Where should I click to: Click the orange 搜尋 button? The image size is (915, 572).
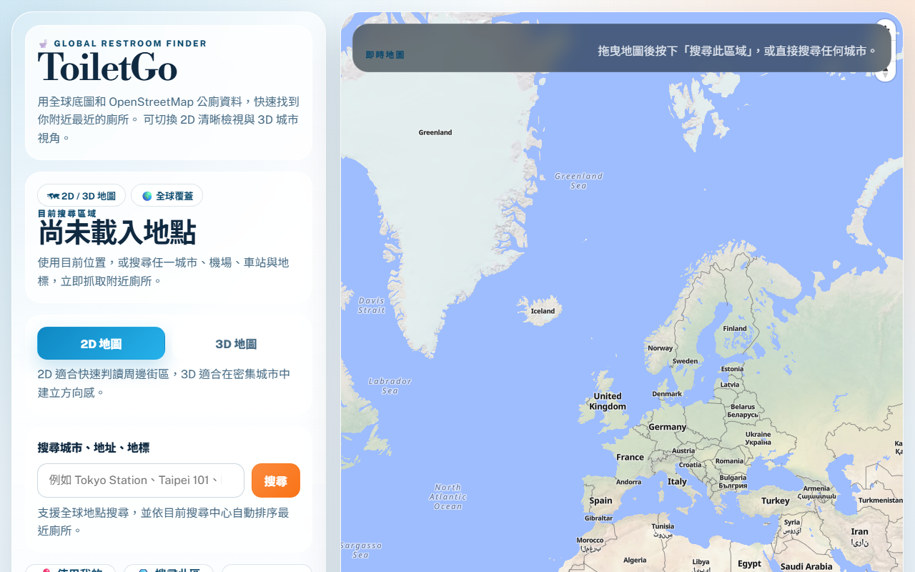tap(276, 480)
